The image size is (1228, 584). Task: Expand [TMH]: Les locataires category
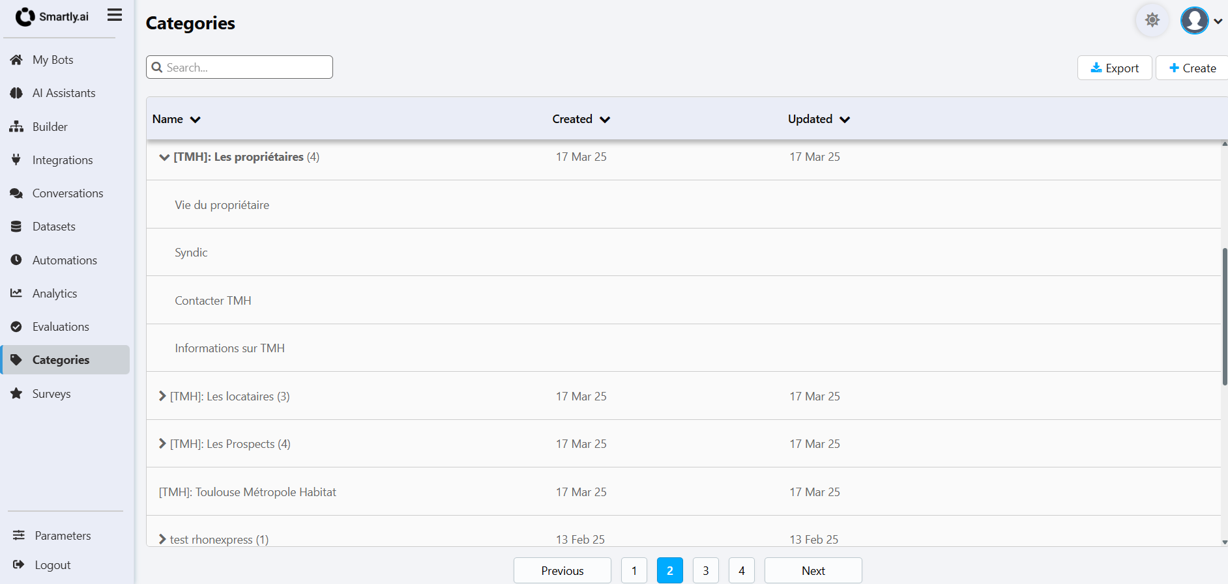[x=162, y=396]
